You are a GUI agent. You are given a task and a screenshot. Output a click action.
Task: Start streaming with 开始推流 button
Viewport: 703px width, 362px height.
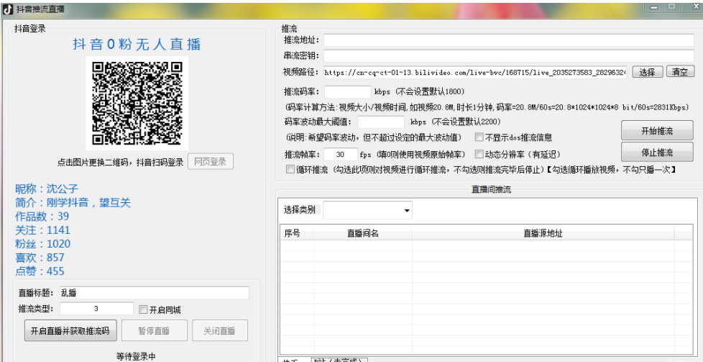[x=656, y=131]
